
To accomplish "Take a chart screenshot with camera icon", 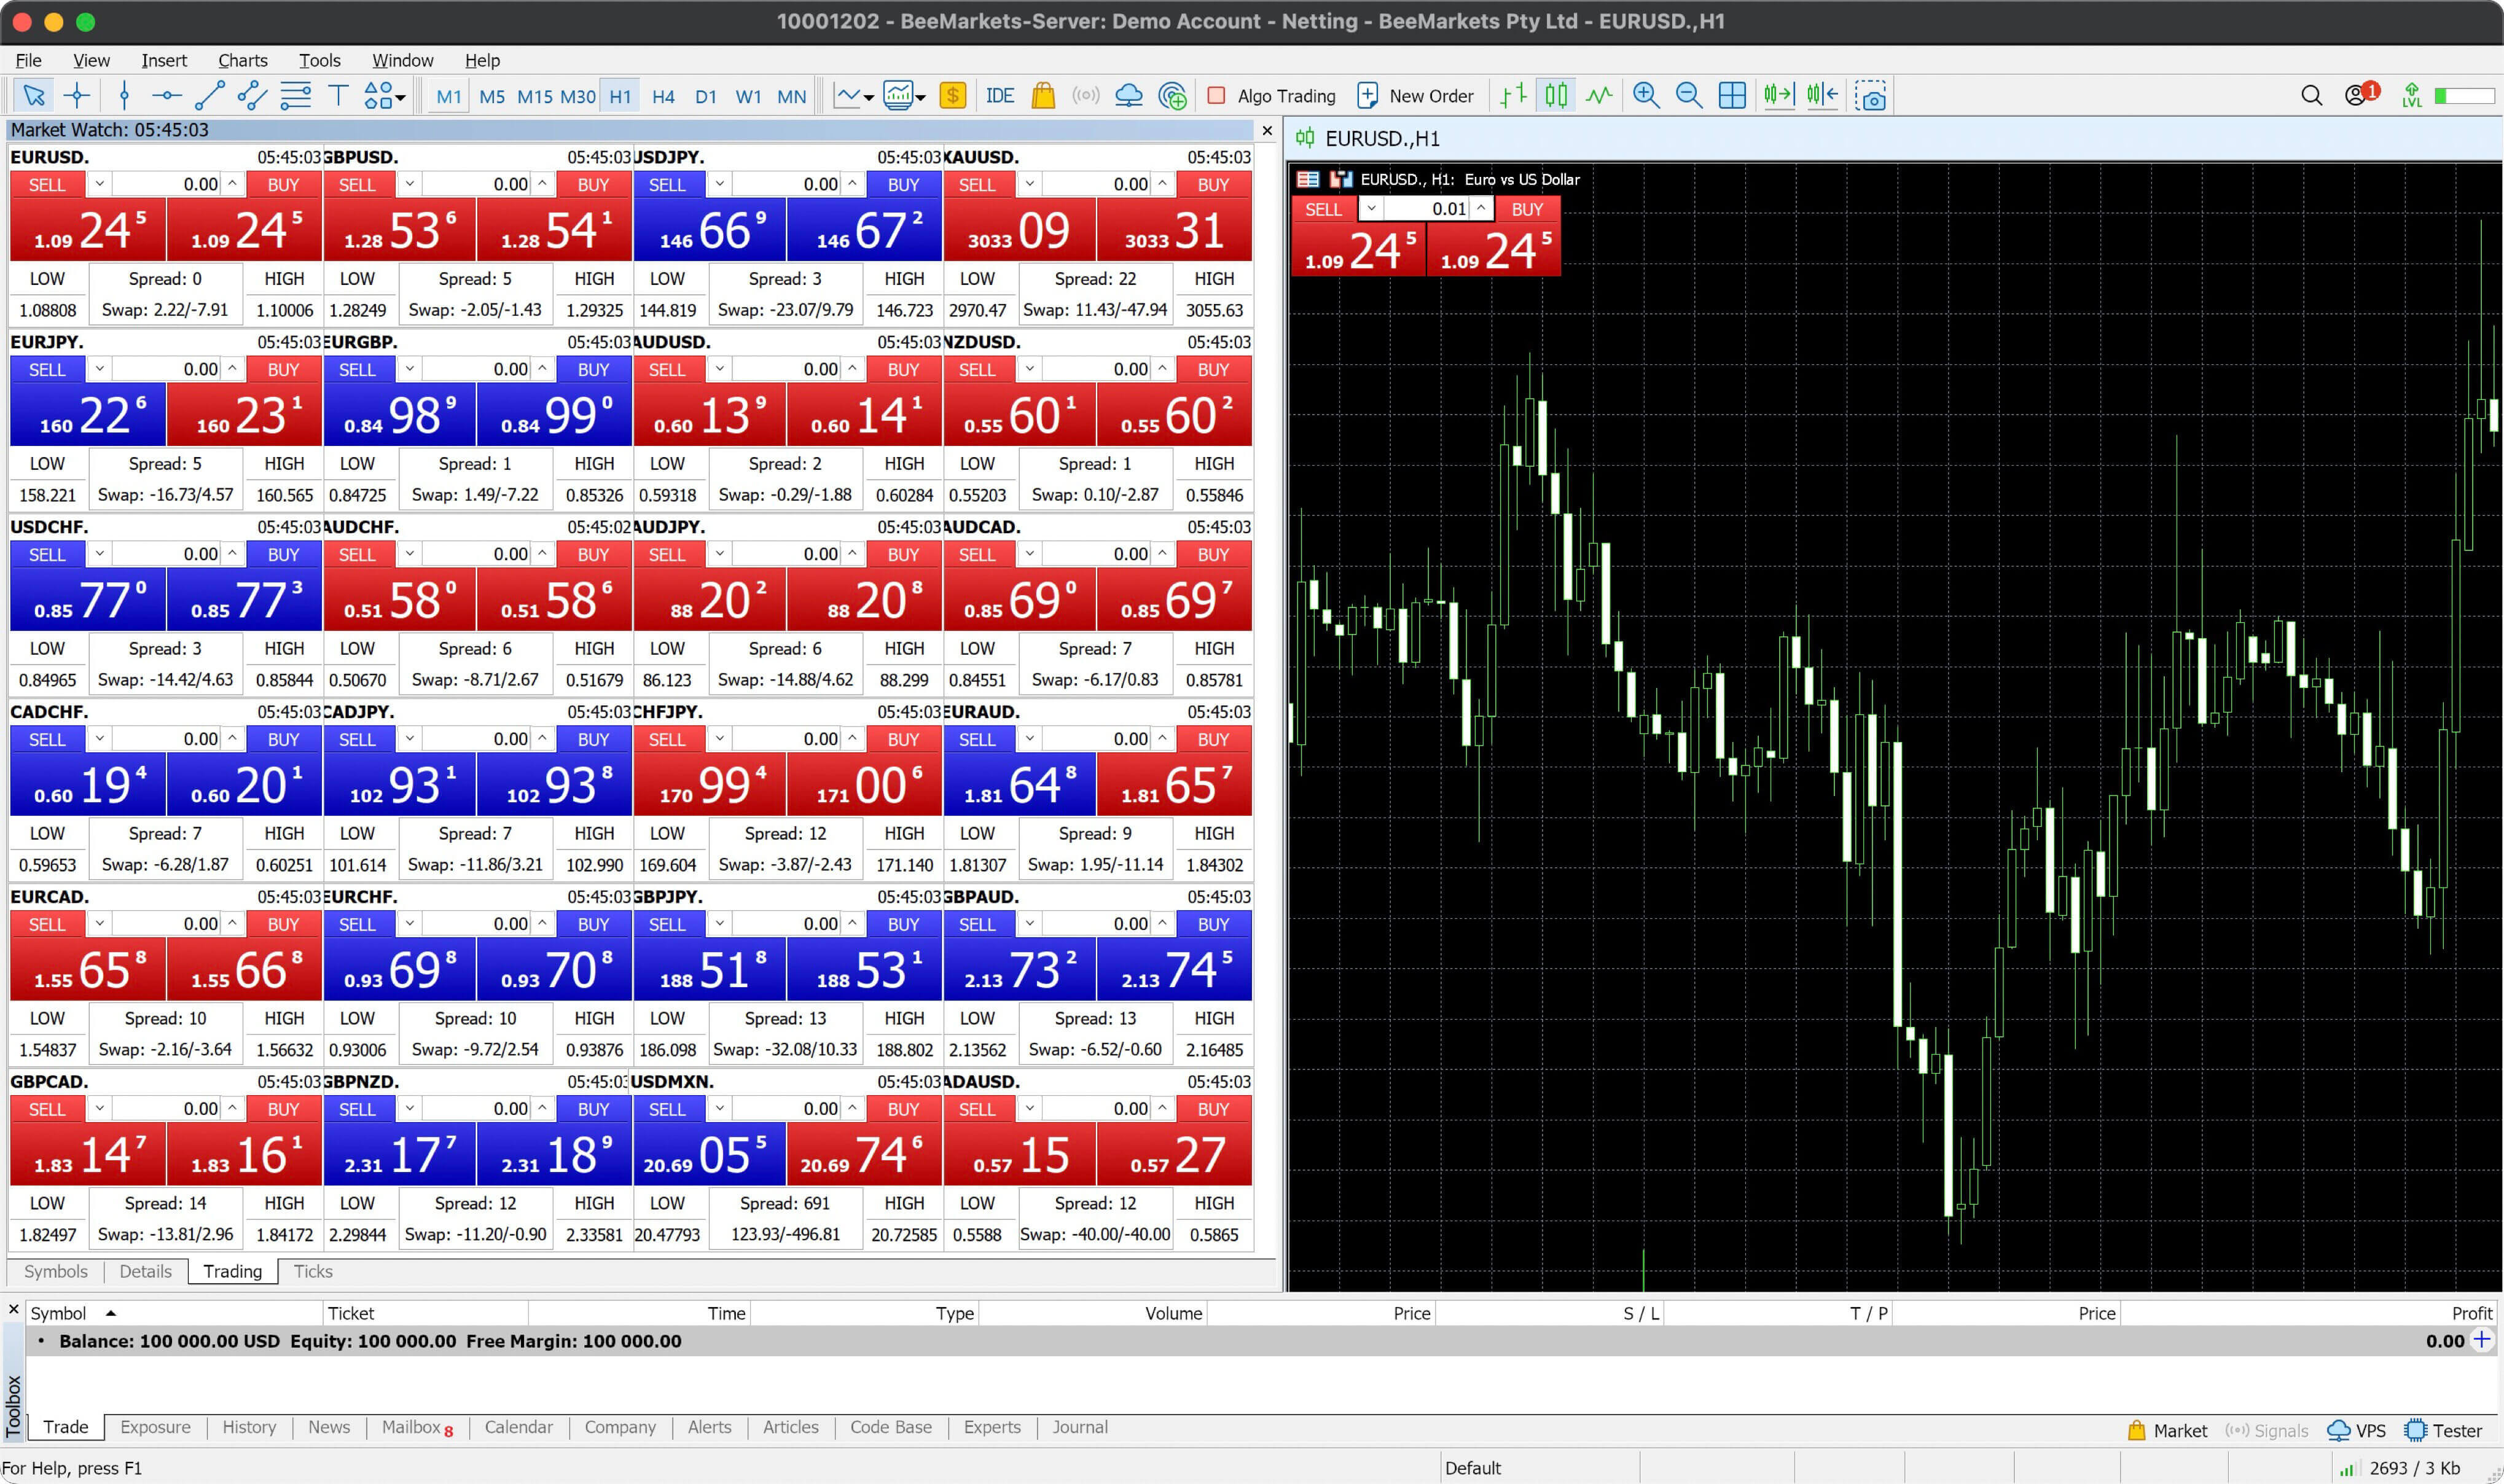I will tap(1870, 96).
